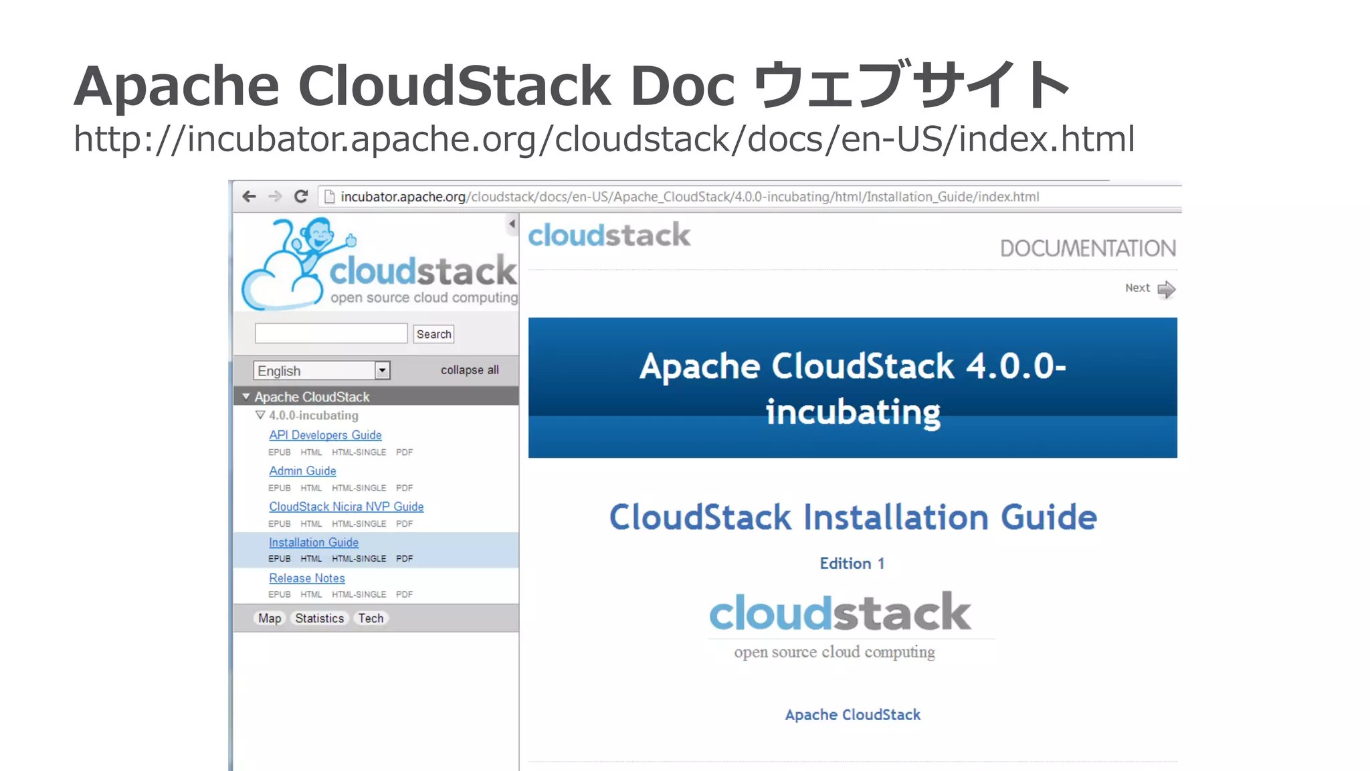This screenshot has height=771, width=1370.
Task: Open the Statistics tab
Action: click(x=319, y=618)
